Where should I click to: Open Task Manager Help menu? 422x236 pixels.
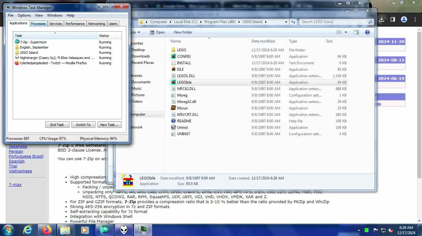[71, 15]
